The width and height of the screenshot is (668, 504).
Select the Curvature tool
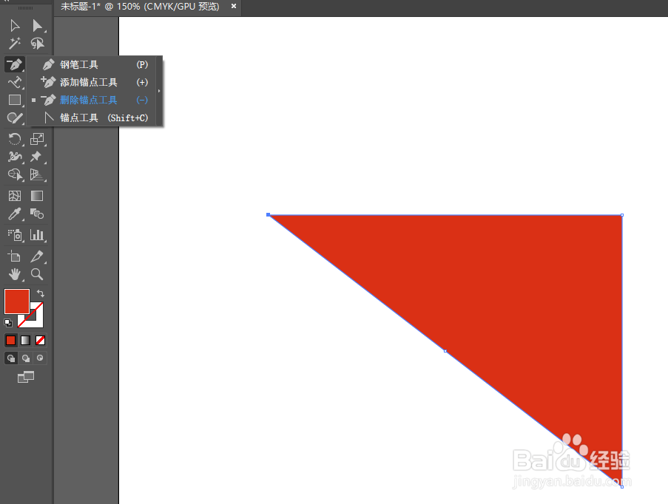tap(15, 82)
